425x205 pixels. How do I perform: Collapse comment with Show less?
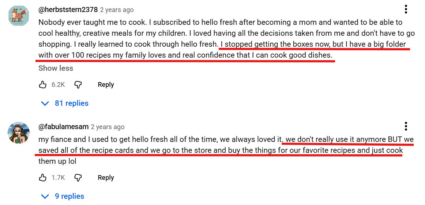tap(56, 68)
